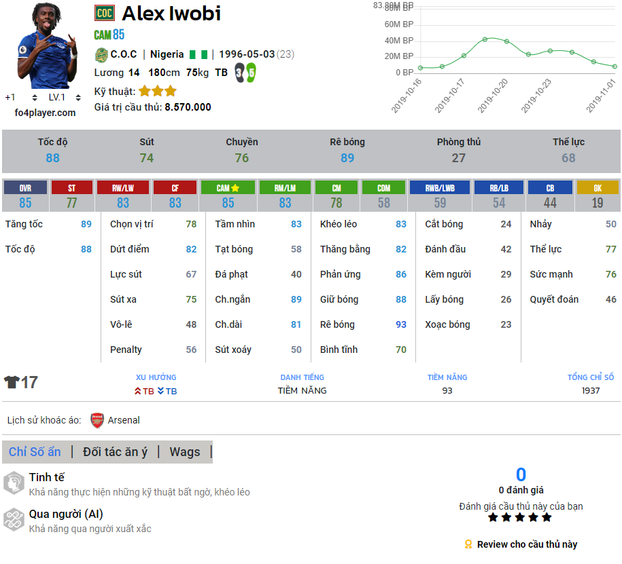The image size is (622, 564).
Task: Open the Wags tab
Action: point(185,452)
